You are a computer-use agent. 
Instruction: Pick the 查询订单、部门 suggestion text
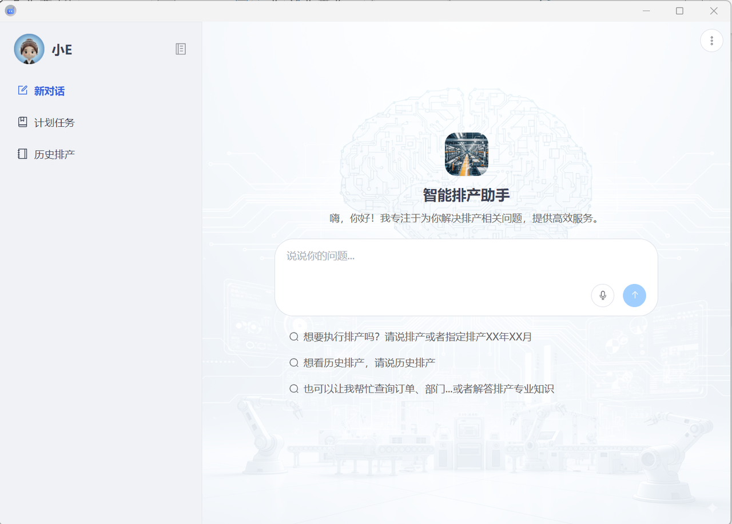[428, 389]
